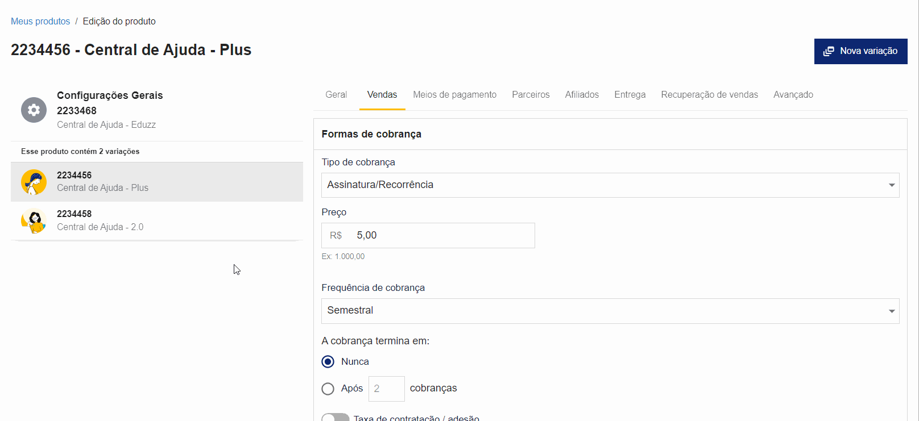Click the number of cobranças input field

(x=386, y=389)
